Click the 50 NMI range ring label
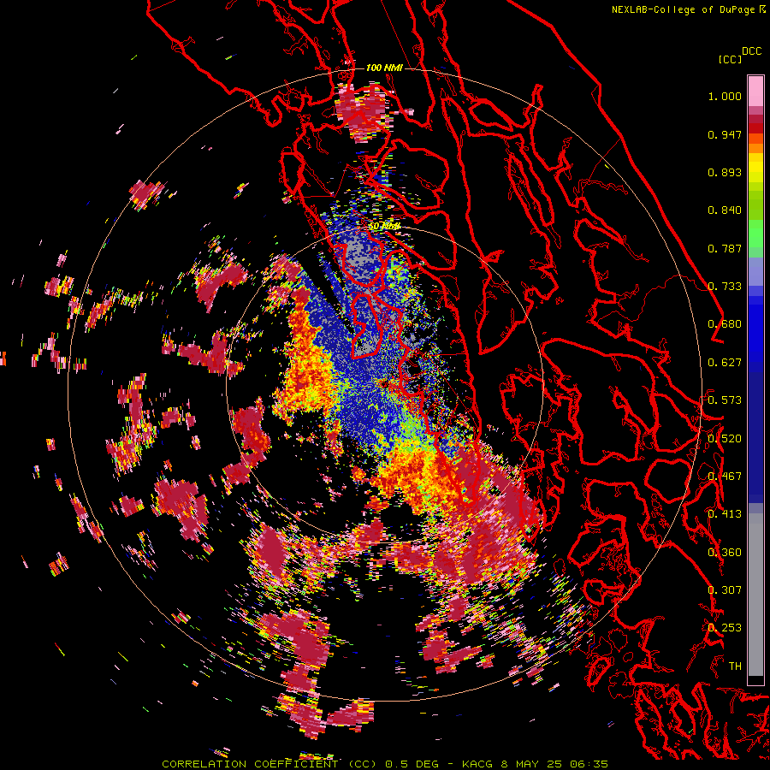The image size is (770, 770). [384, 227]
